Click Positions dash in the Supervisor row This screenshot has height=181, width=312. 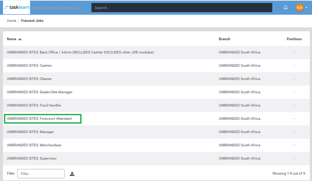click(x=294, y=159)
